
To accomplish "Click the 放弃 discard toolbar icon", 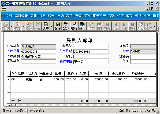I will click(66, 26).
